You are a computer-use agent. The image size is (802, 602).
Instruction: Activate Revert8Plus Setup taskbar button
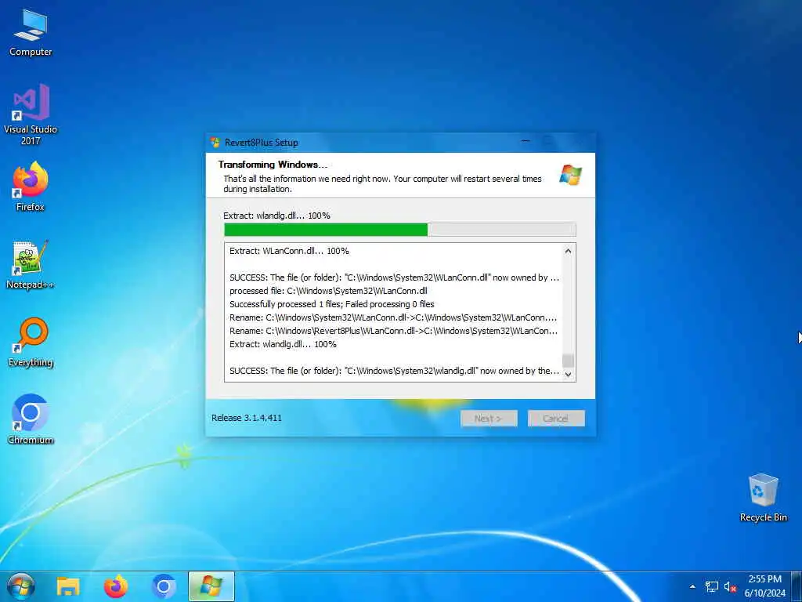click(211, 586)
